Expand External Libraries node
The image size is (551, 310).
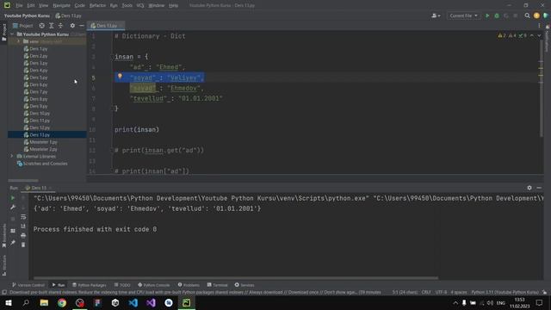(x=12, y=156)
